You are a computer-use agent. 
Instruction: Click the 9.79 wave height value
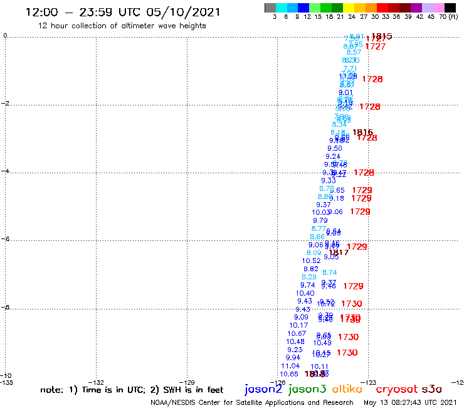pos(320,220)
